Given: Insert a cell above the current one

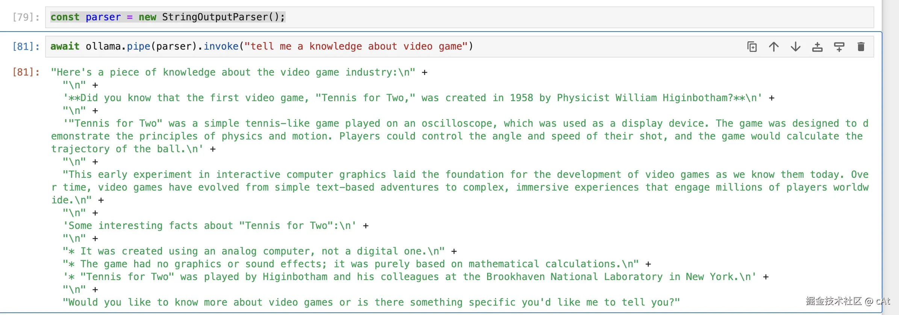Looking at the screenshot, I should (x=817, y=47).
